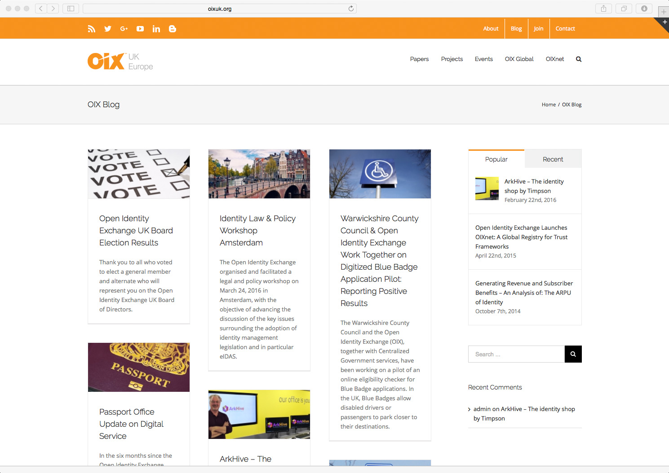This screenshot has width=669, height=473.
Task: Open the Amsterdam canal thumbnail image
Action: [x=259, y=174]
